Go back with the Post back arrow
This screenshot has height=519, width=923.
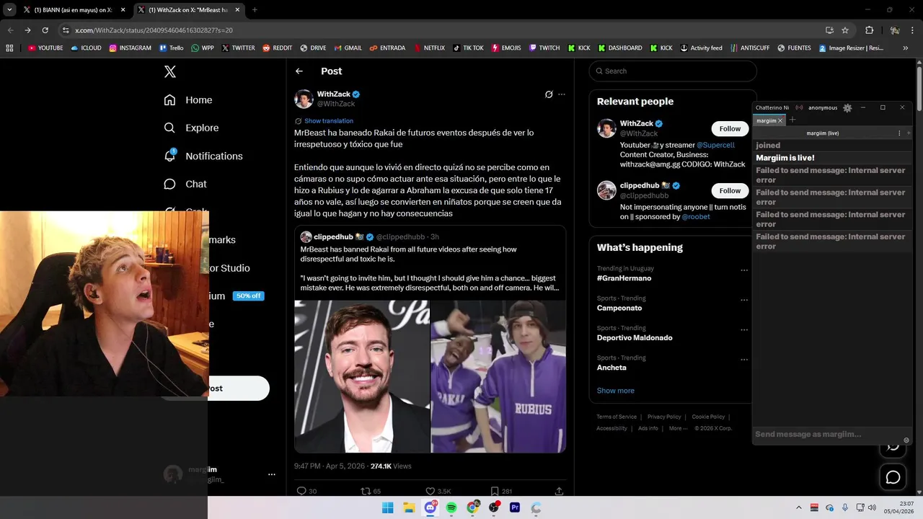[299, 71]
